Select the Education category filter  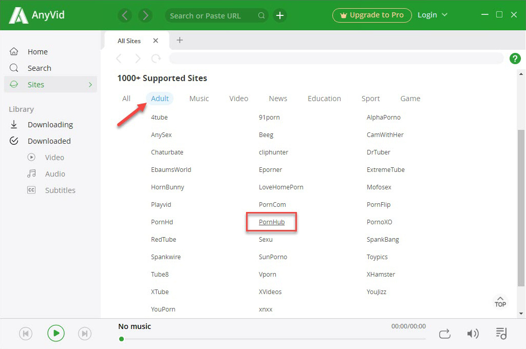324,99
